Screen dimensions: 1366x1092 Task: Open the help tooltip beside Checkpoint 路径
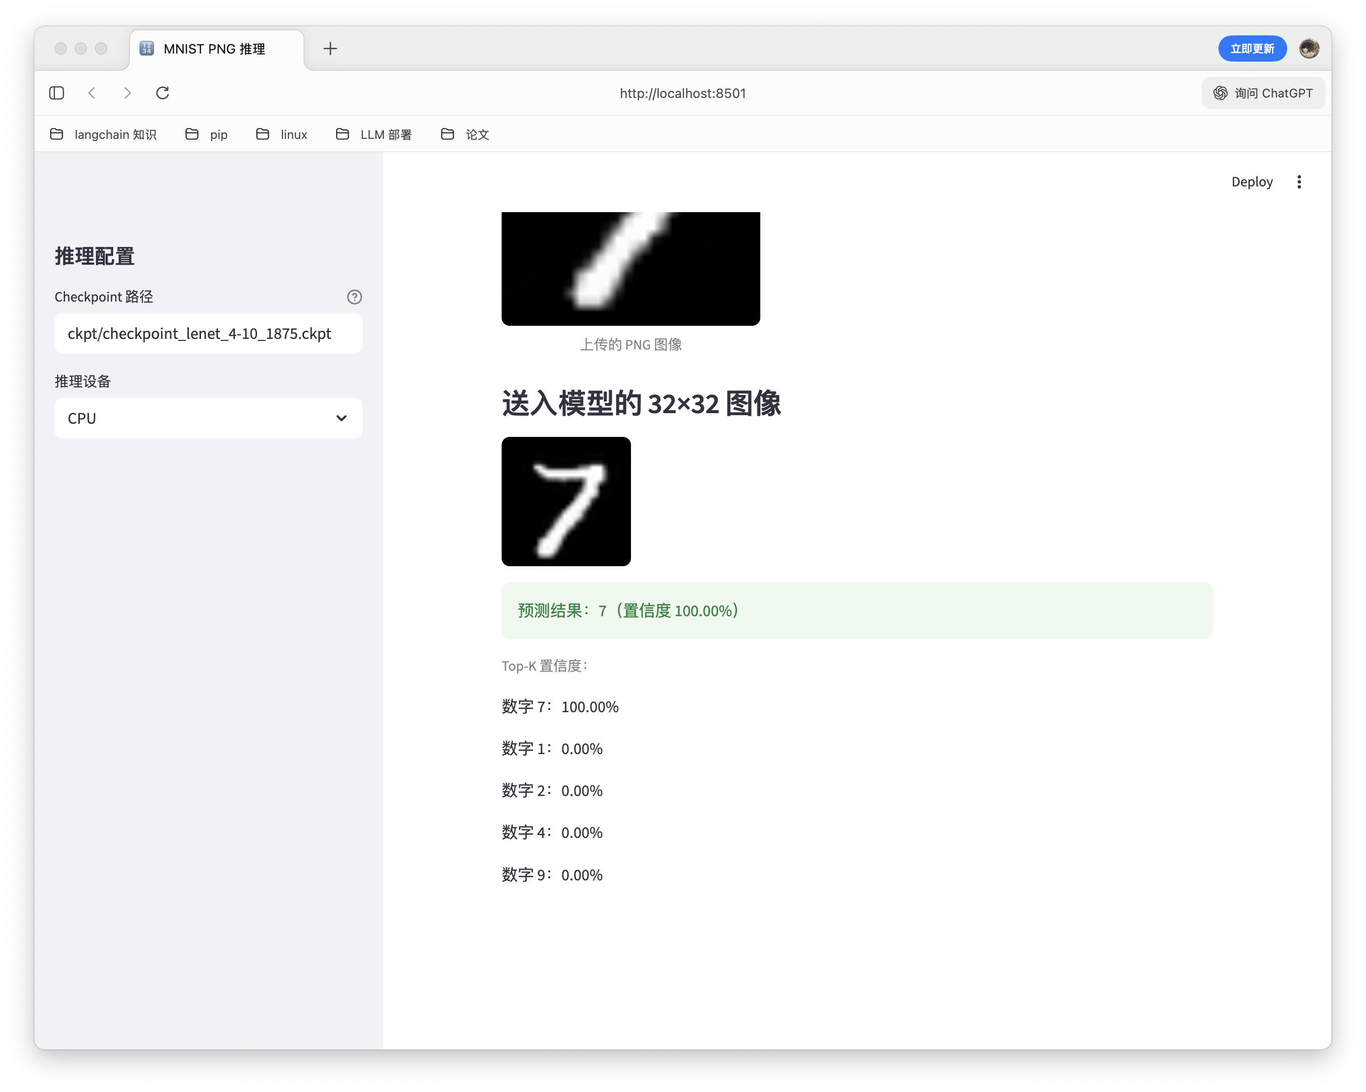point(354,297)
